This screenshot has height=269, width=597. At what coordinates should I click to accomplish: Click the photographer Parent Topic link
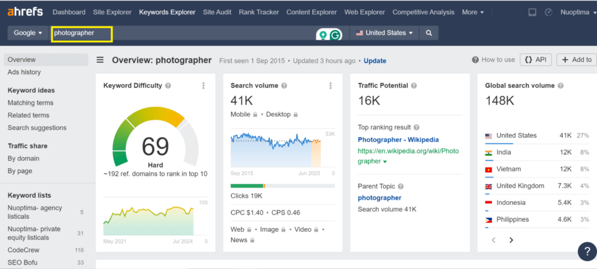pyautogui.click(x=380, y=198)
